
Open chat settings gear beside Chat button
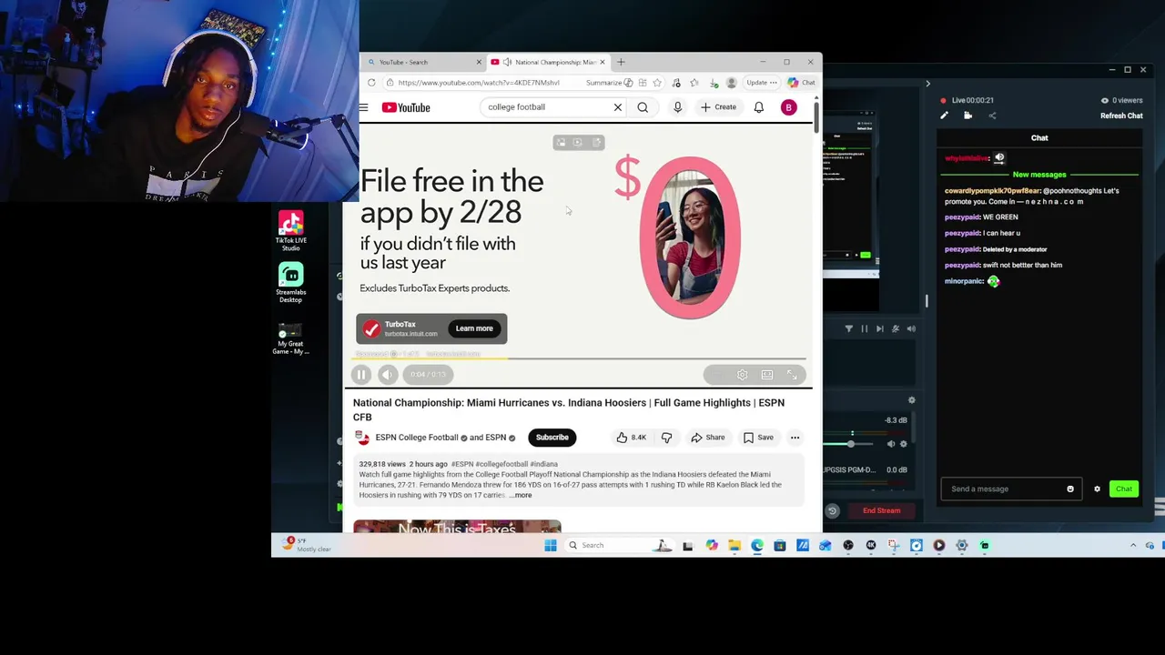coord(1097,489)
